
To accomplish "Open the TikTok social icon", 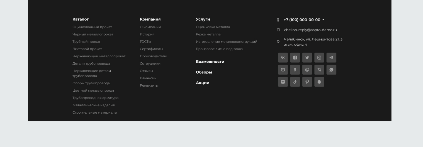I will point(295,82).
